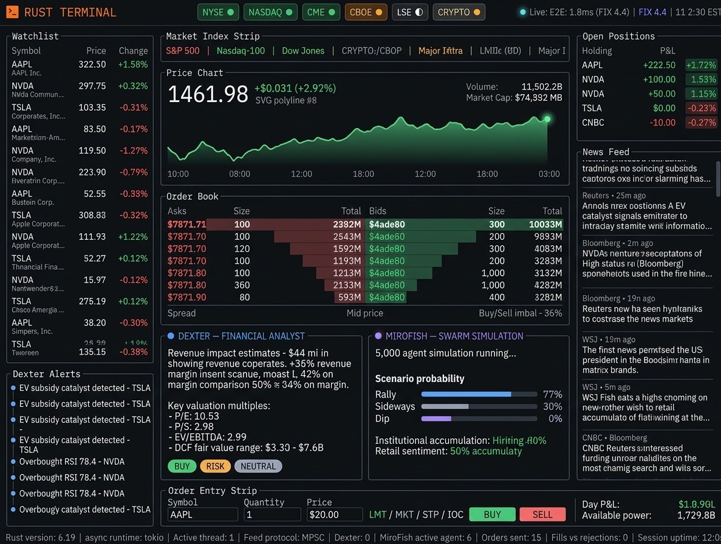Click the Live E2E connection status dot

tap(523, 12)
